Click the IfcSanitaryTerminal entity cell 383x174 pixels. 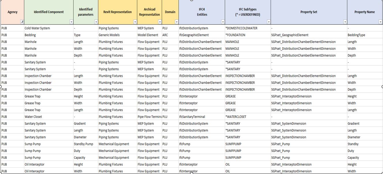pyautogui.click(x=192, y=117)
